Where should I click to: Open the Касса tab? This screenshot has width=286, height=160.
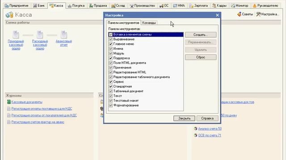[x=56, y=6]
